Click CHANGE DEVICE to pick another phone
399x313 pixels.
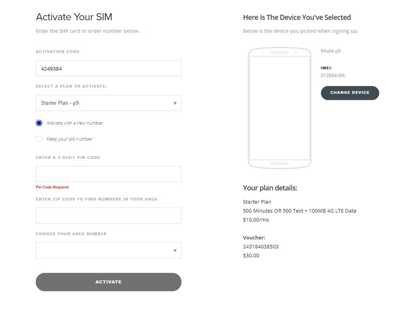350,93
